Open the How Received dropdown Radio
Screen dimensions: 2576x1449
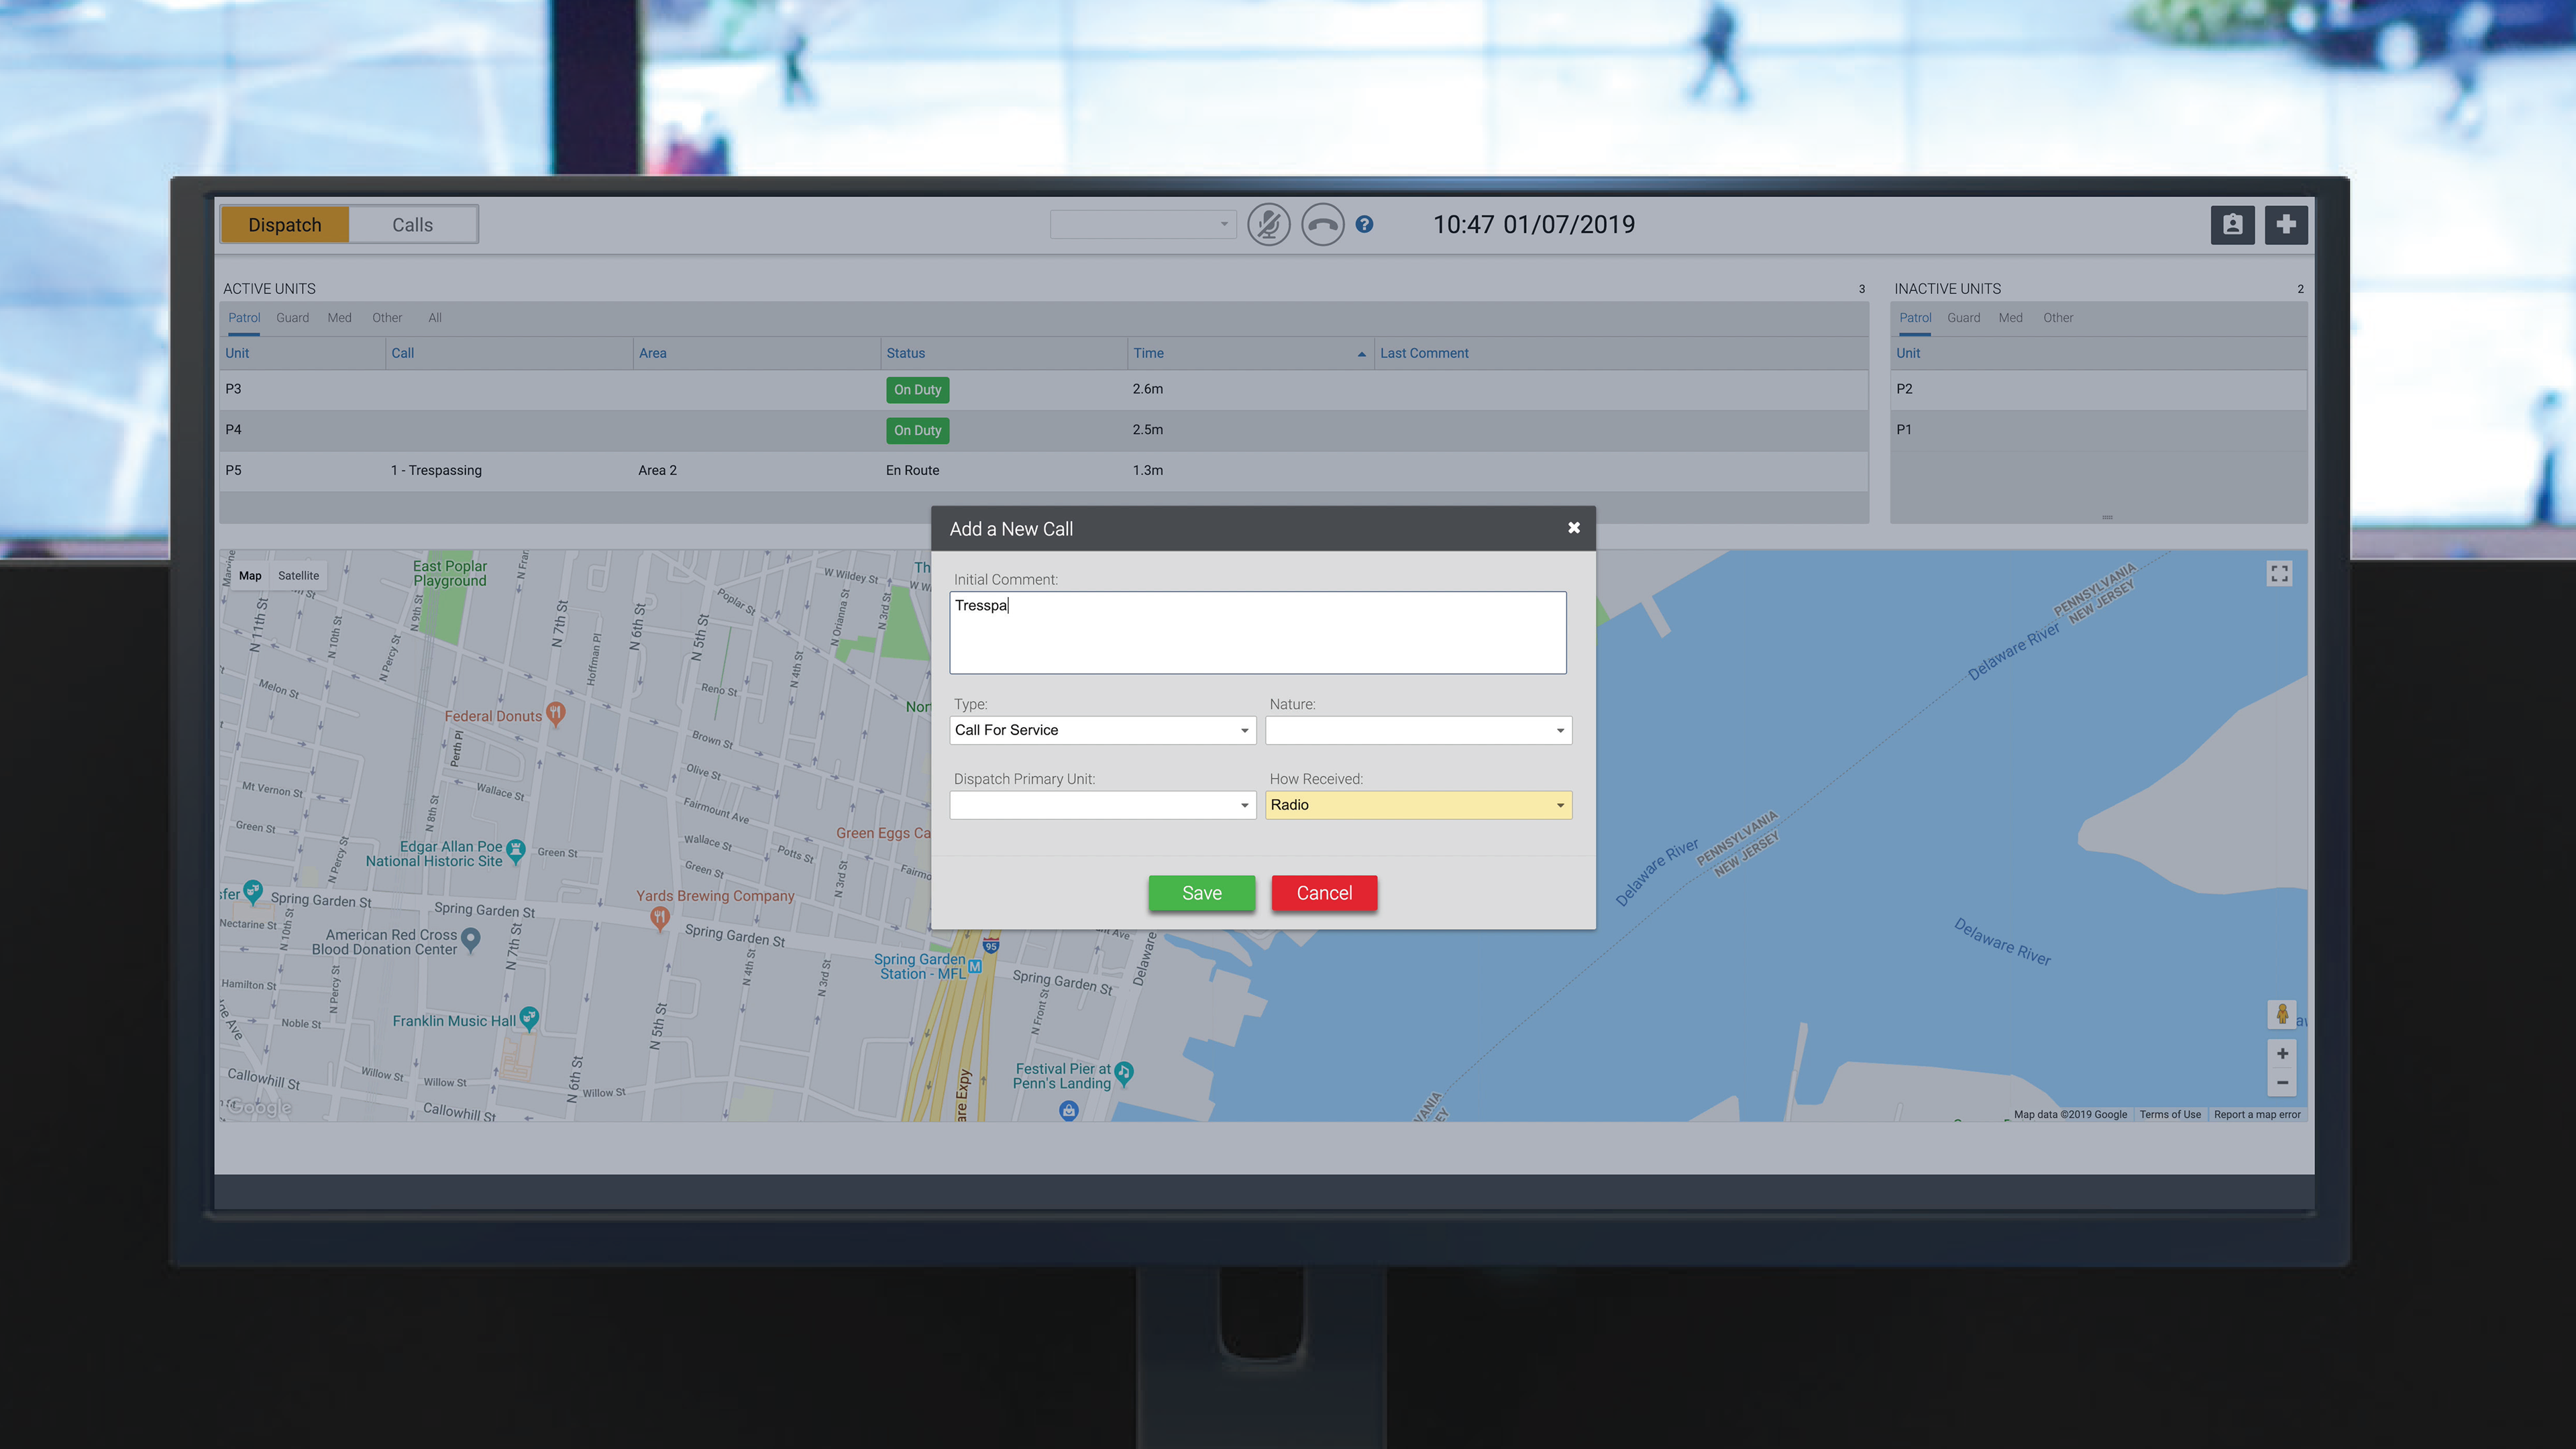tap(1418, 805)
